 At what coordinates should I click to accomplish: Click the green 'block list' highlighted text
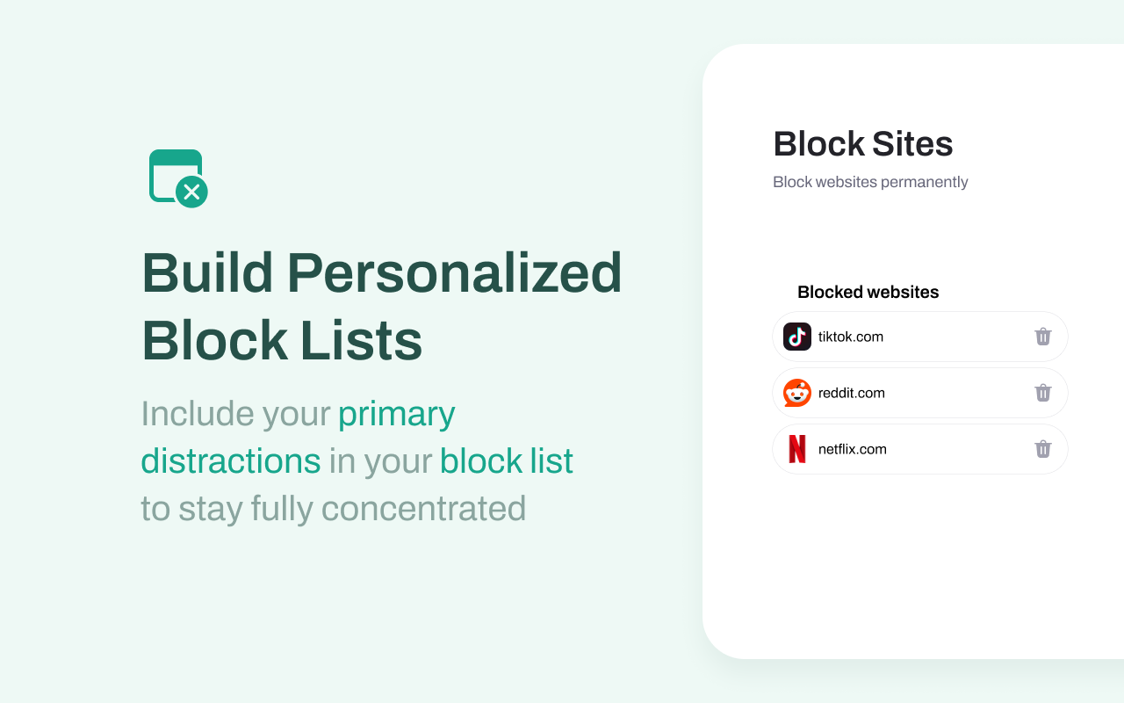507,460
